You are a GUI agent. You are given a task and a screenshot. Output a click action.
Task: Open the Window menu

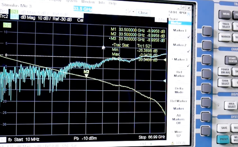pos(88,2)
